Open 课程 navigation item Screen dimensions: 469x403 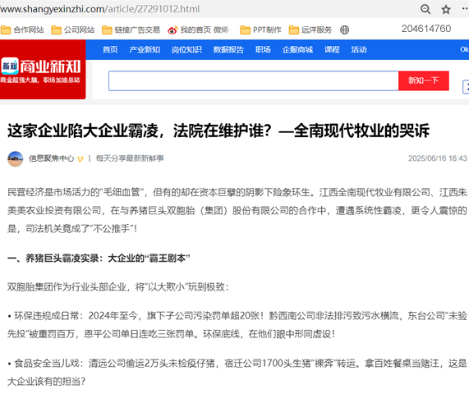click(332, 49)
